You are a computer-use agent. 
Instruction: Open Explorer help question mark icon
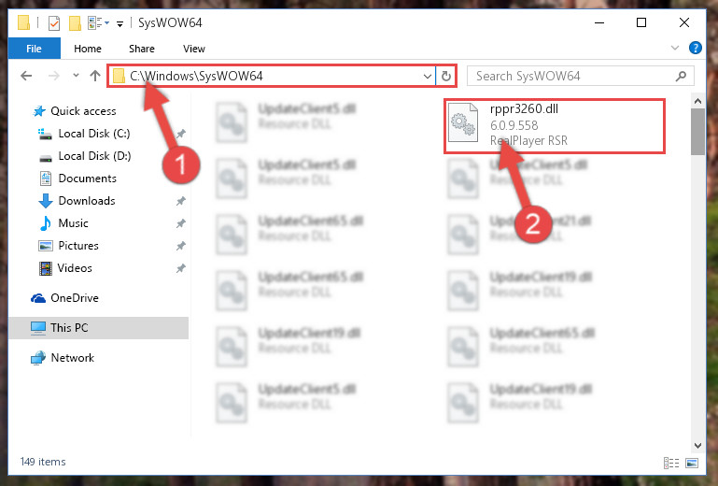click(x=695, y=48)
